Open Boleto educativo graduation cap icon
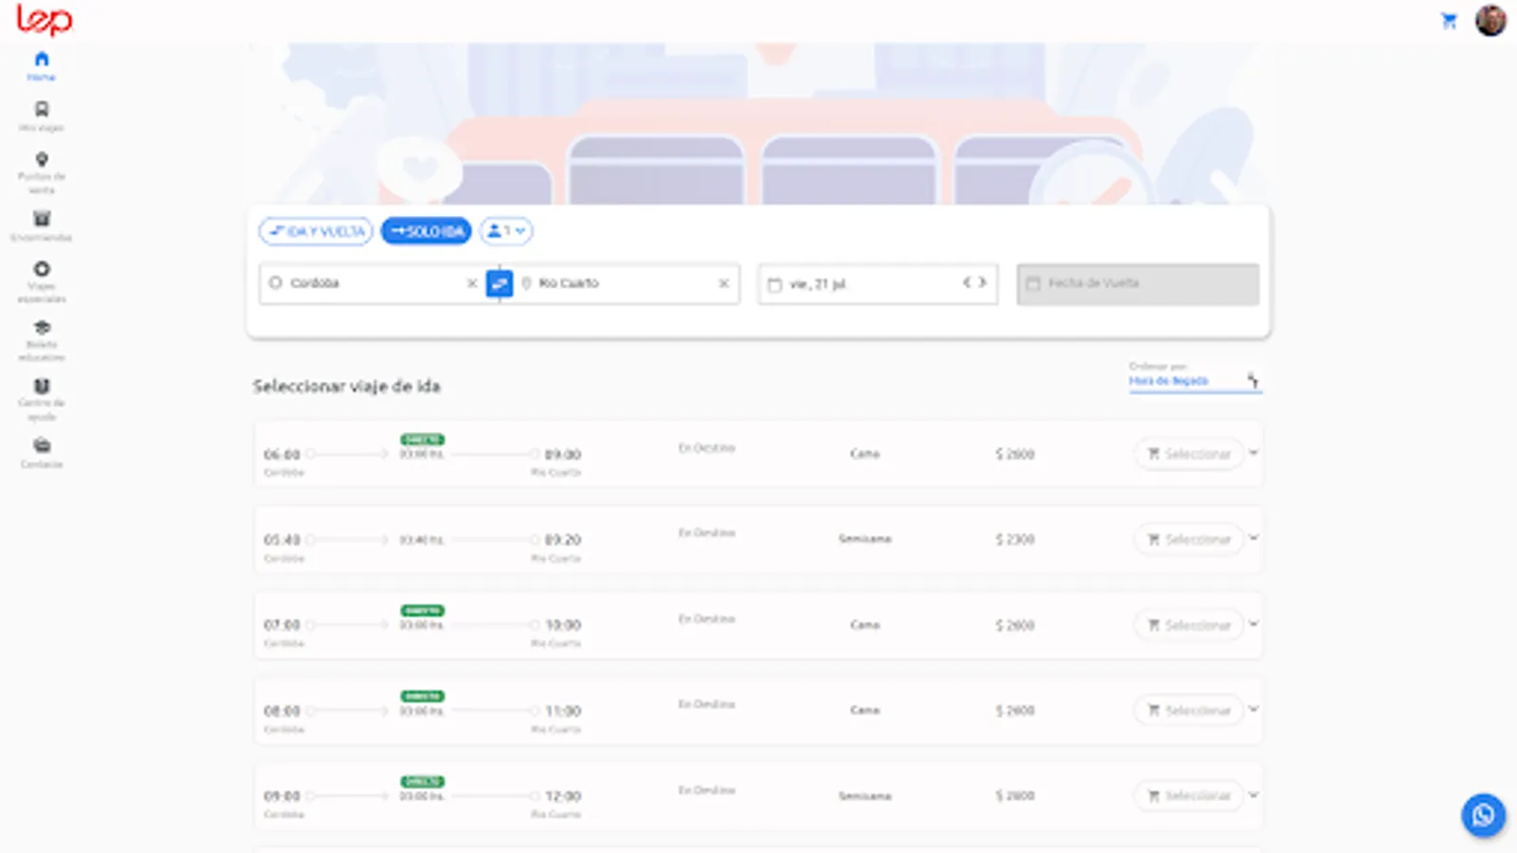The image size is (1517, 853). (x=42, y=328)
